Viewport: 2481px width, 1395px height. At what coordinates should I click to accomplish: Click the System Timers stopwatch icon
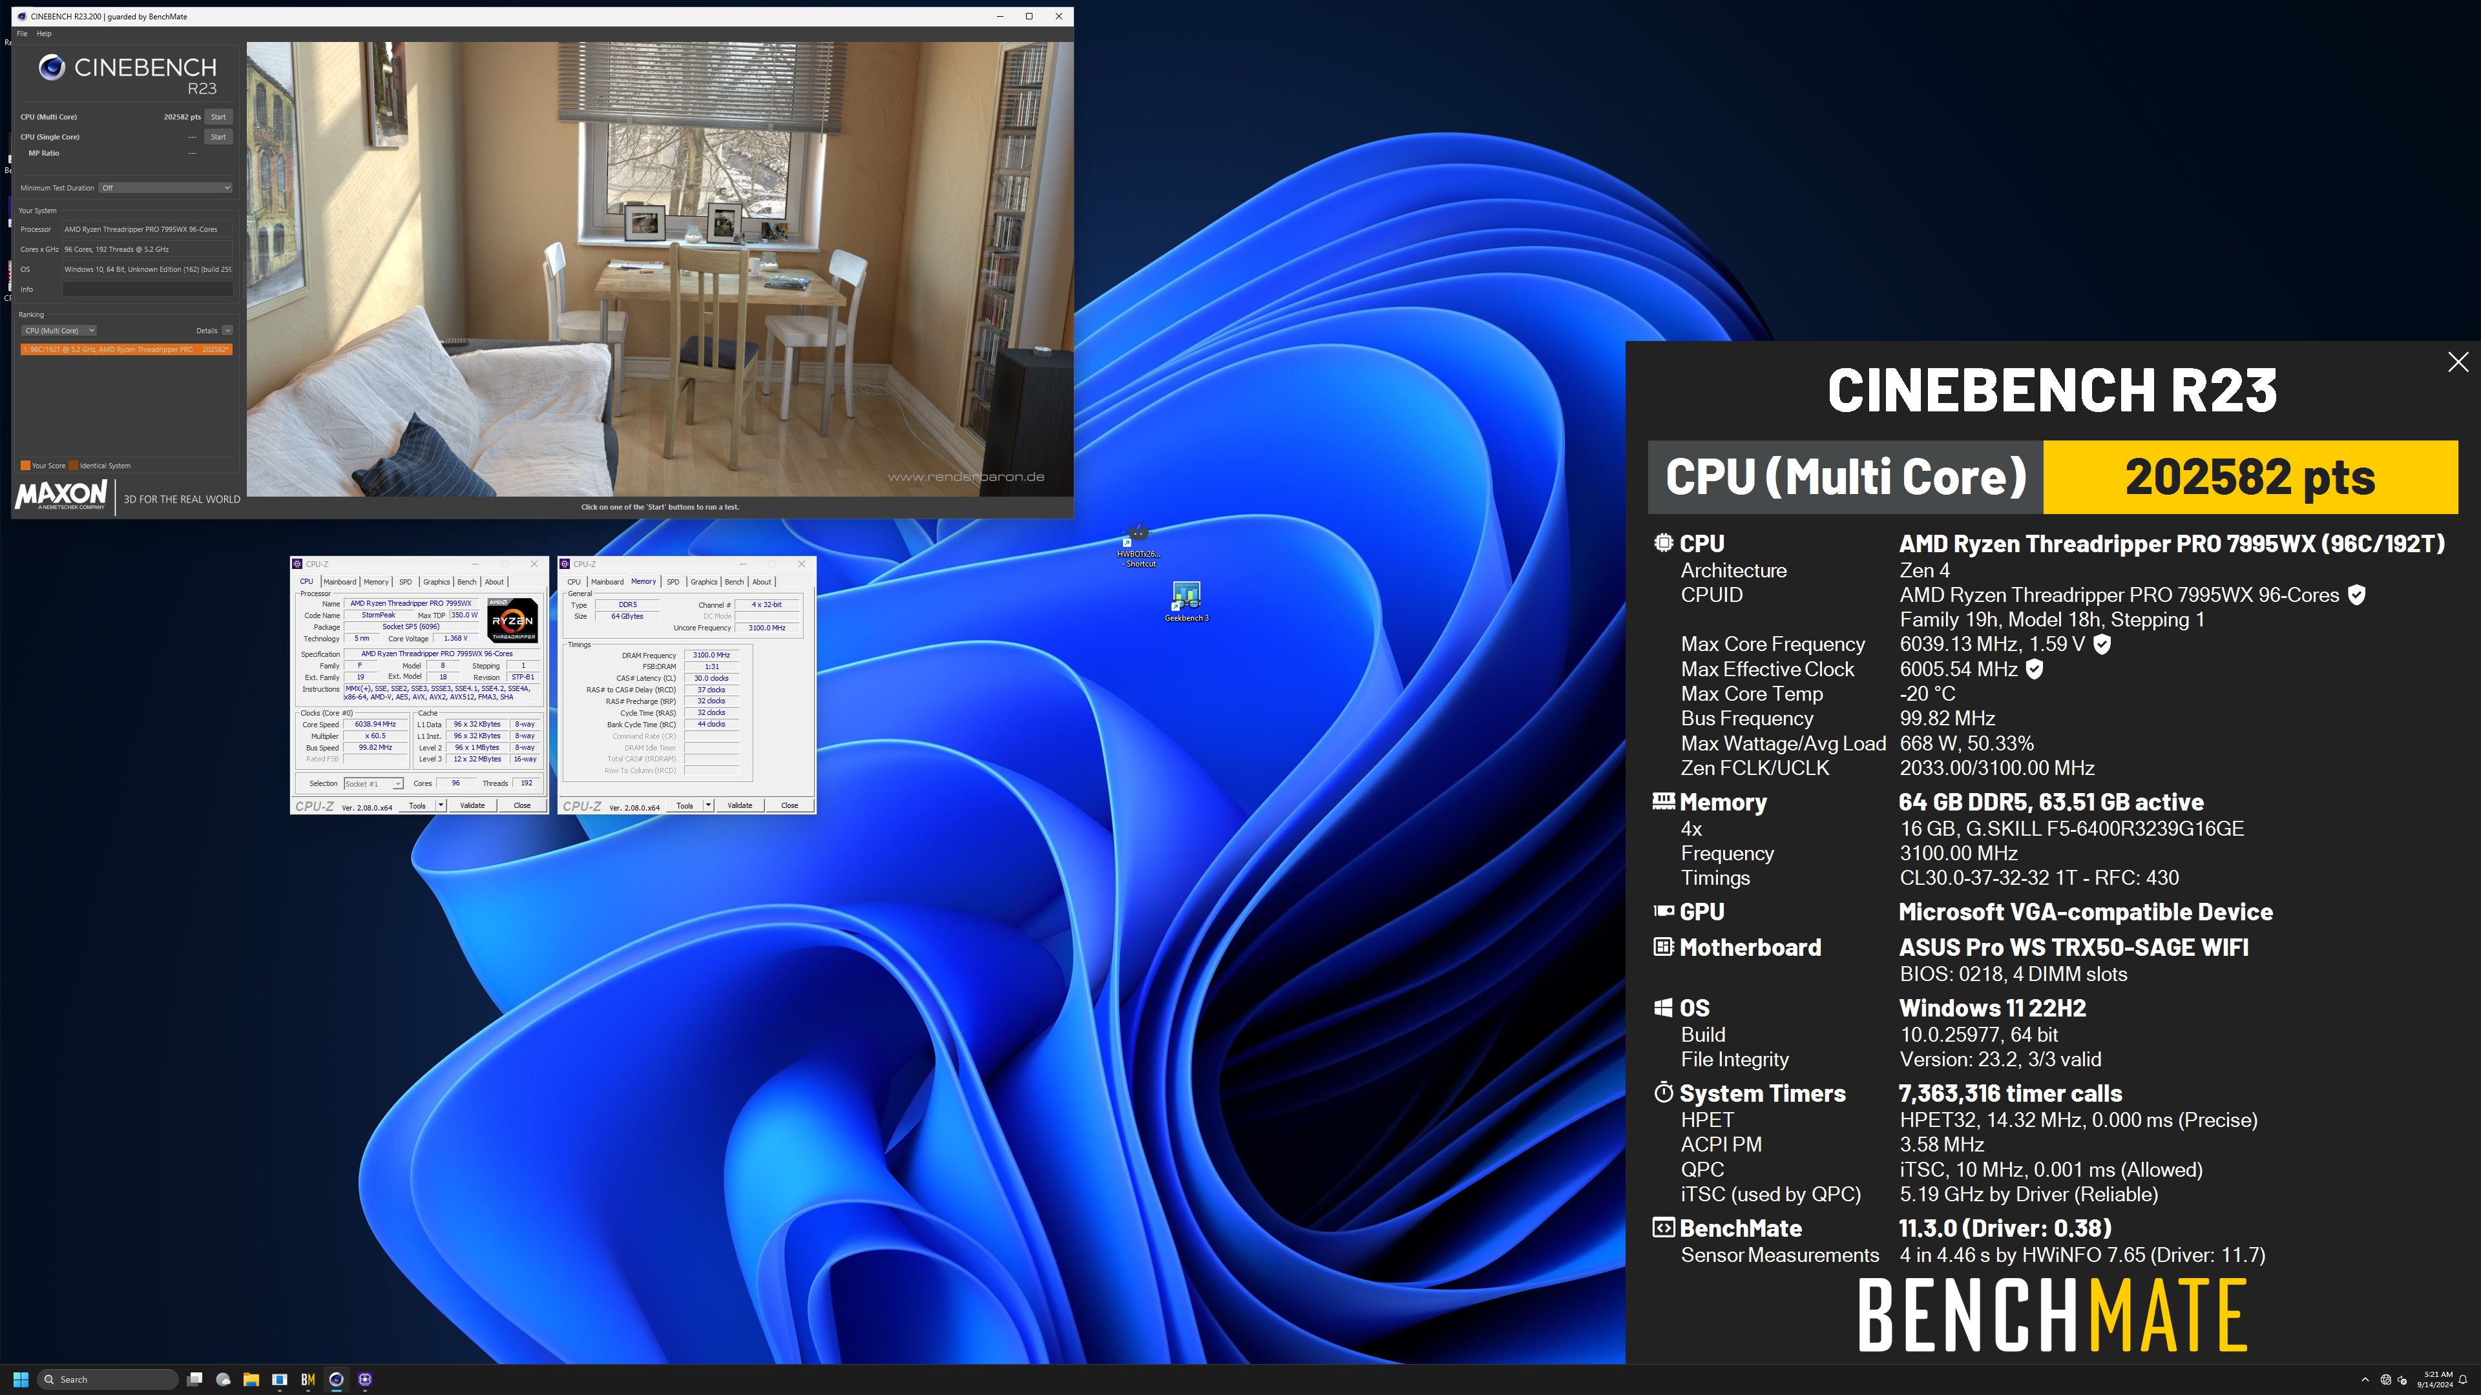(1662, 1091)
